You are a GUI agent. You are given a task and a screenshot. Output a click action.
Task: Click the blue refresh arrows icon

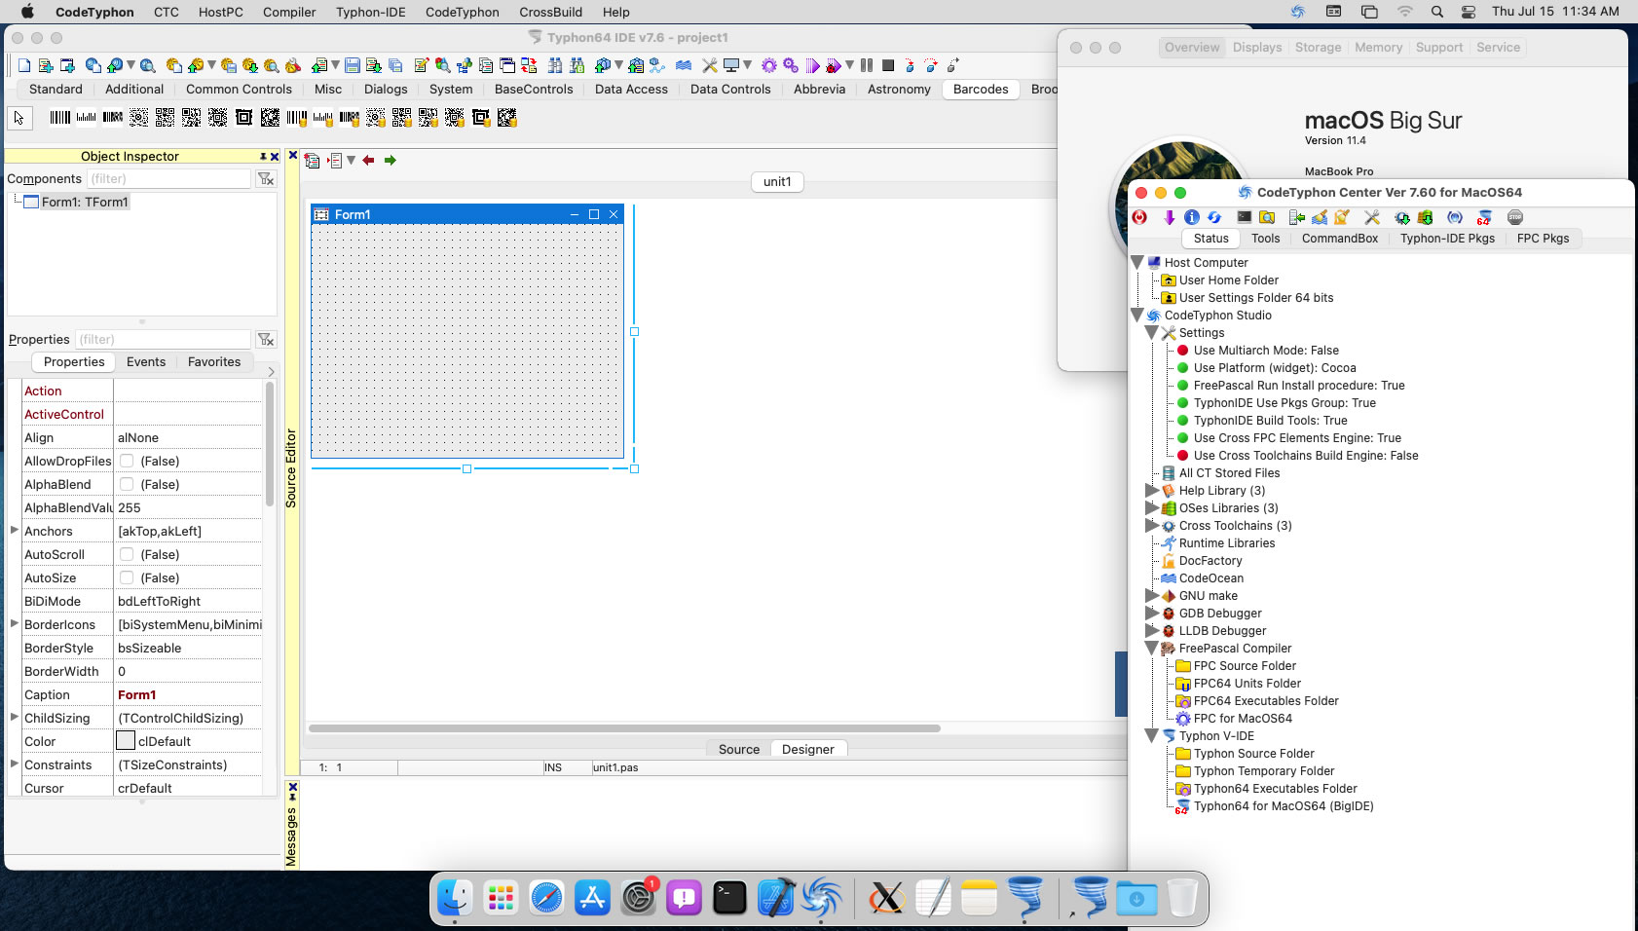click(x=1214, y=217)
